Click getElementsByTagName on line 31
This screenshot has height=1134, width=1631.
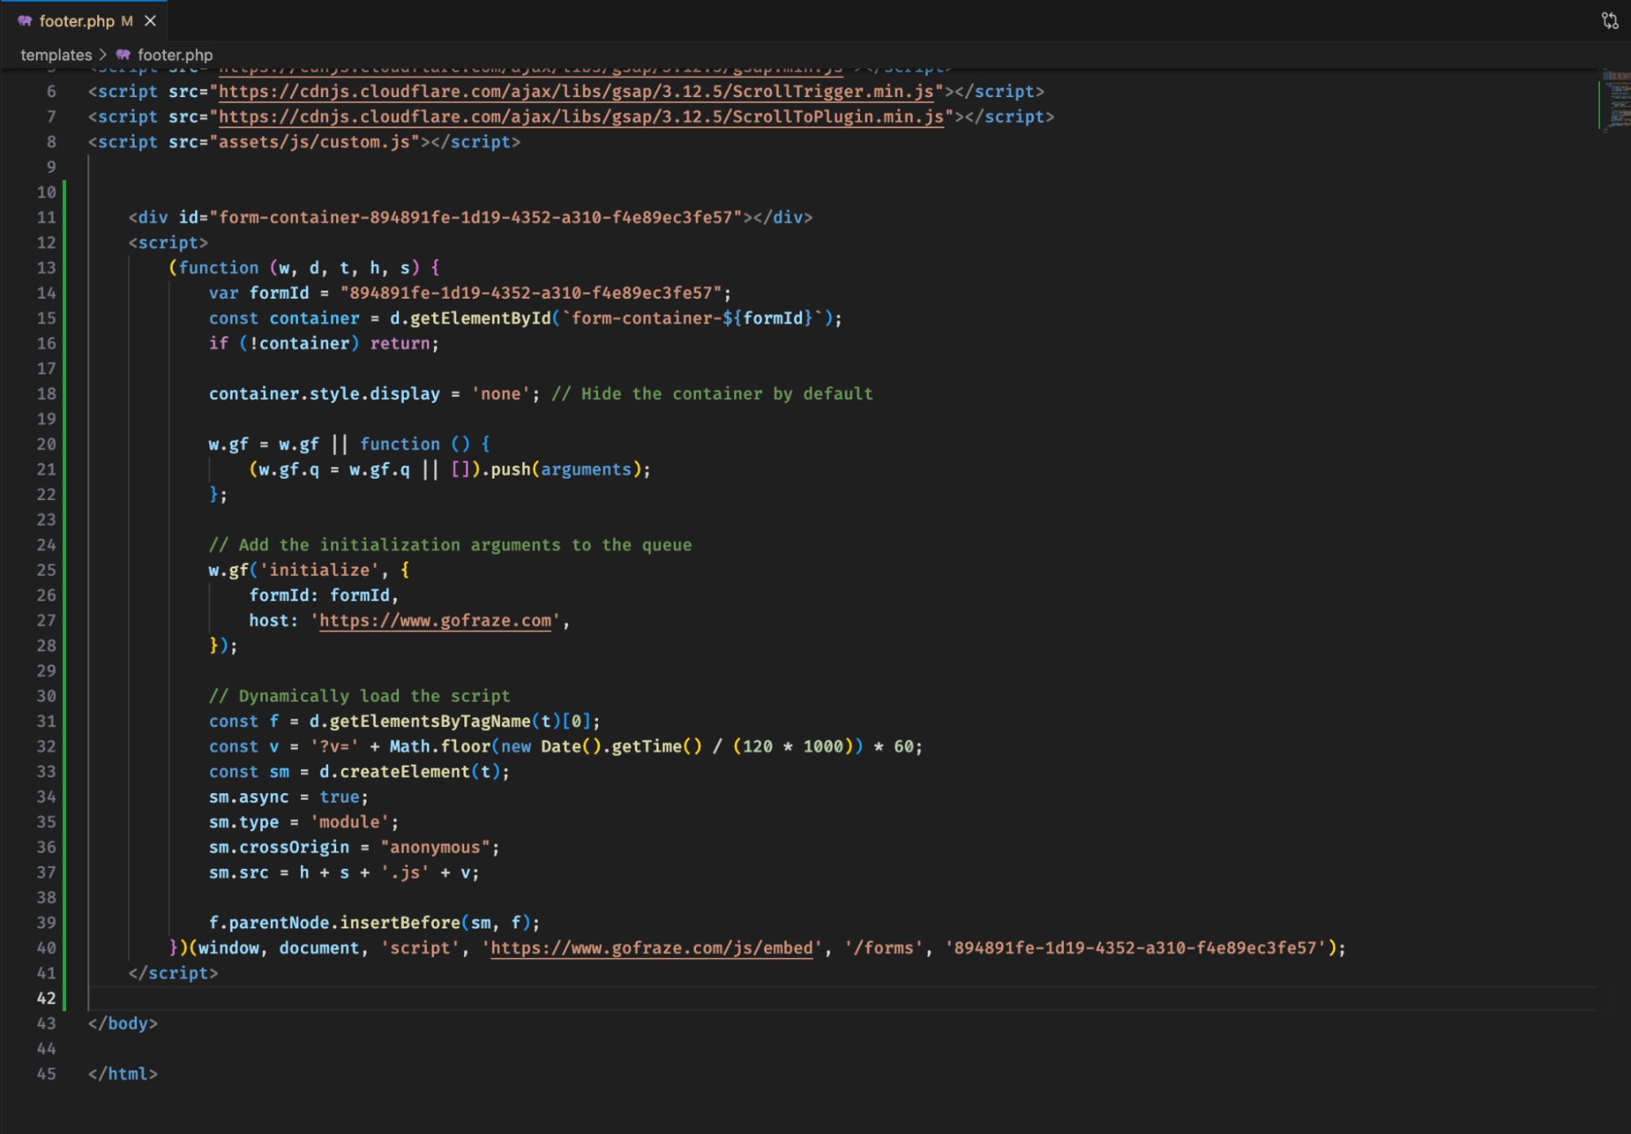coord(430,721)
